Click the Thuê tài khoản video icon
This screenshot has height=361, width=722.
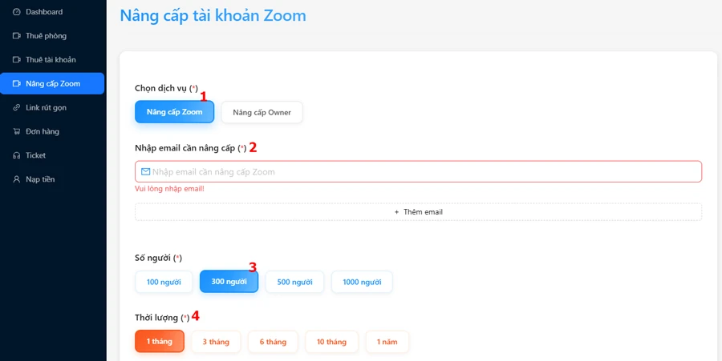coord(17,60)
